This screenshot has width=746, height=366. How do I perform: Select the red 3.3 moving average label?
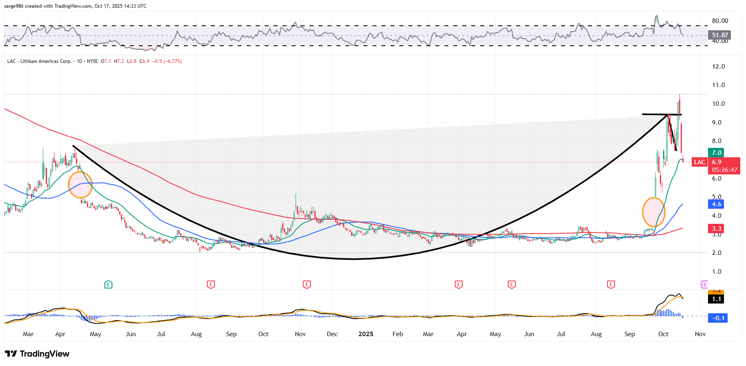point(716,229)
